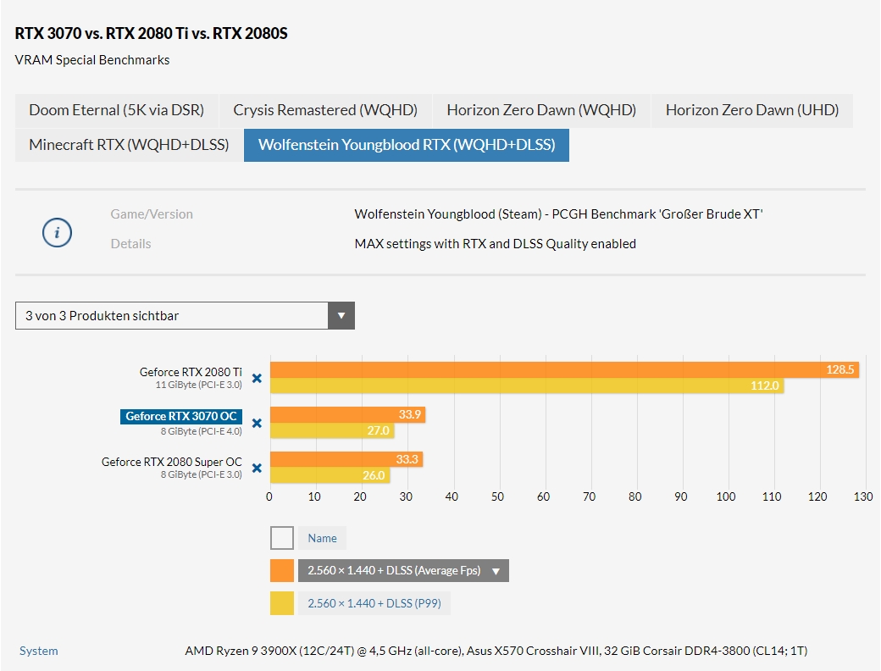Sort by the Name legend button

click(322, 538)
